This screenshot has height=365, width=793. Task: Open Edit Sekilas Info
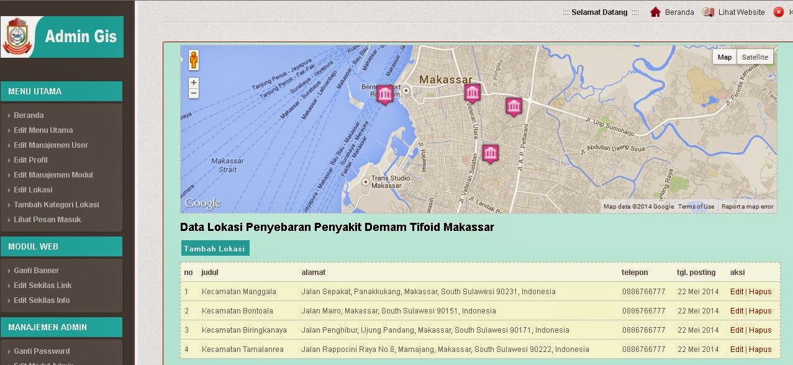pyautogui.click(x=42, y=300)
